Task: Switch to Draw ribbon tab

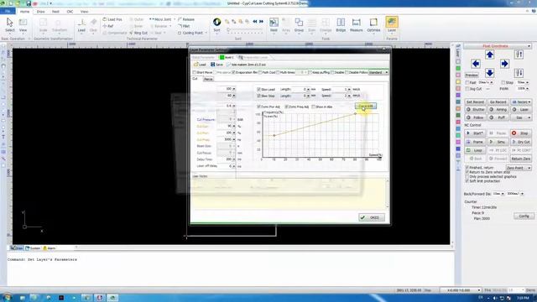Action: coord(40,11)
